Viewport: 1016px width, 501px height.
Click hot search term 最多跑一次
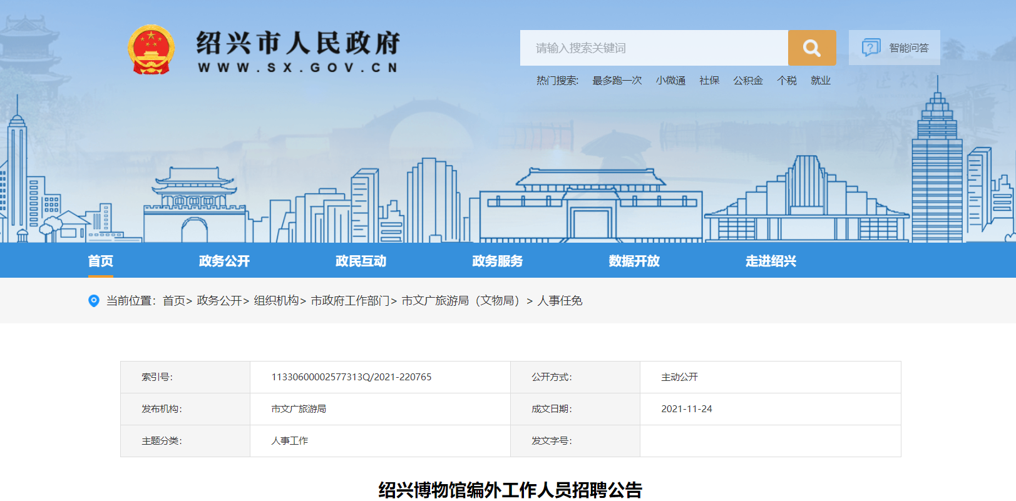(x=617, y=81)
